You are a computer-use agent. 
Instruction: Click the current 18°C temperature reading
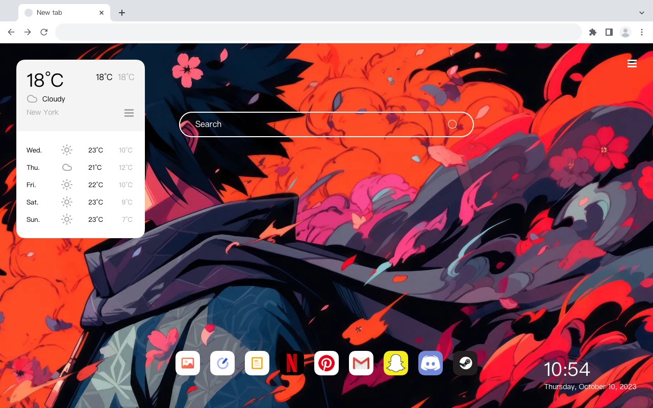(x=45, y=80)
